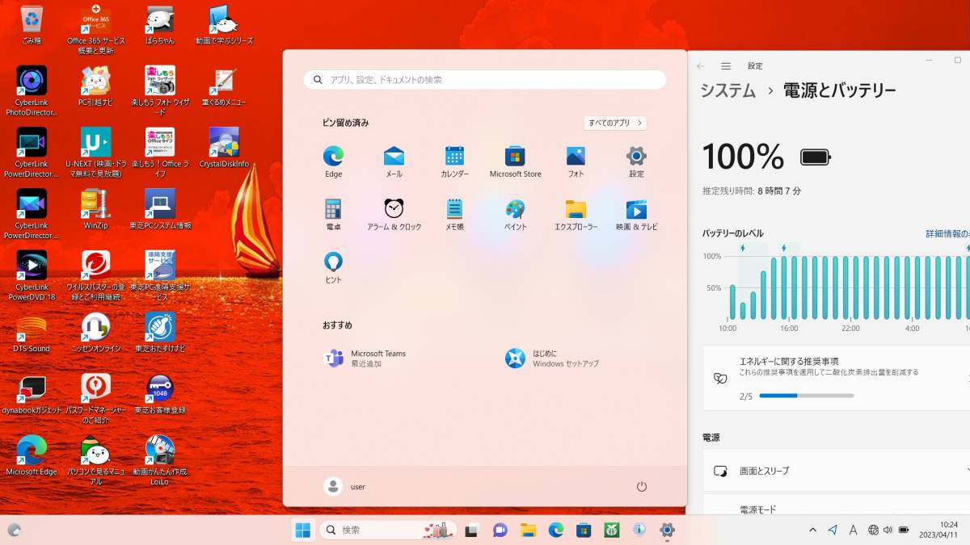
Task: Open ニッセンオンライン desktop shortcut
Action: pyautogui.click(x=95, y=332)
